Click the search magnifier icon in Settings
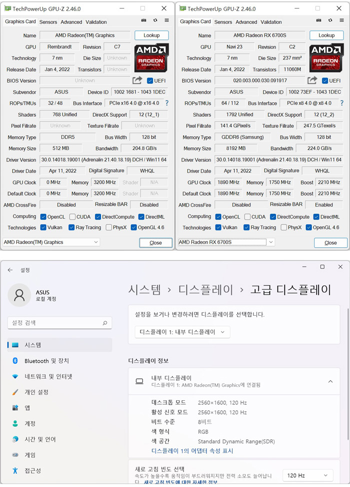Viewport: 350px width, 487px height. point(105,323)
